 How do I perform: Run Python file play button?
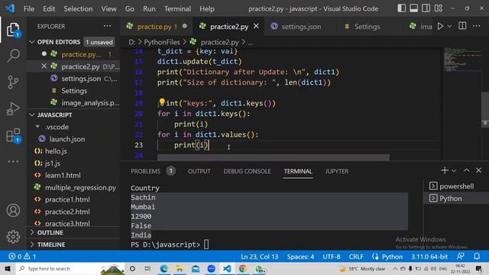[x=440, y=26]
